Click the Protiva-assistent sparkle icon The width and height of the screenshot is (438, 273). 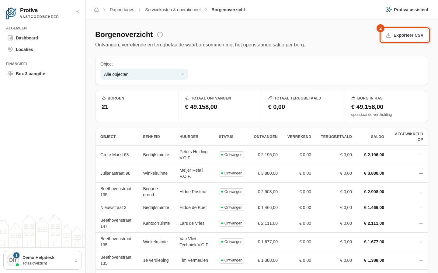pos(389,10)
